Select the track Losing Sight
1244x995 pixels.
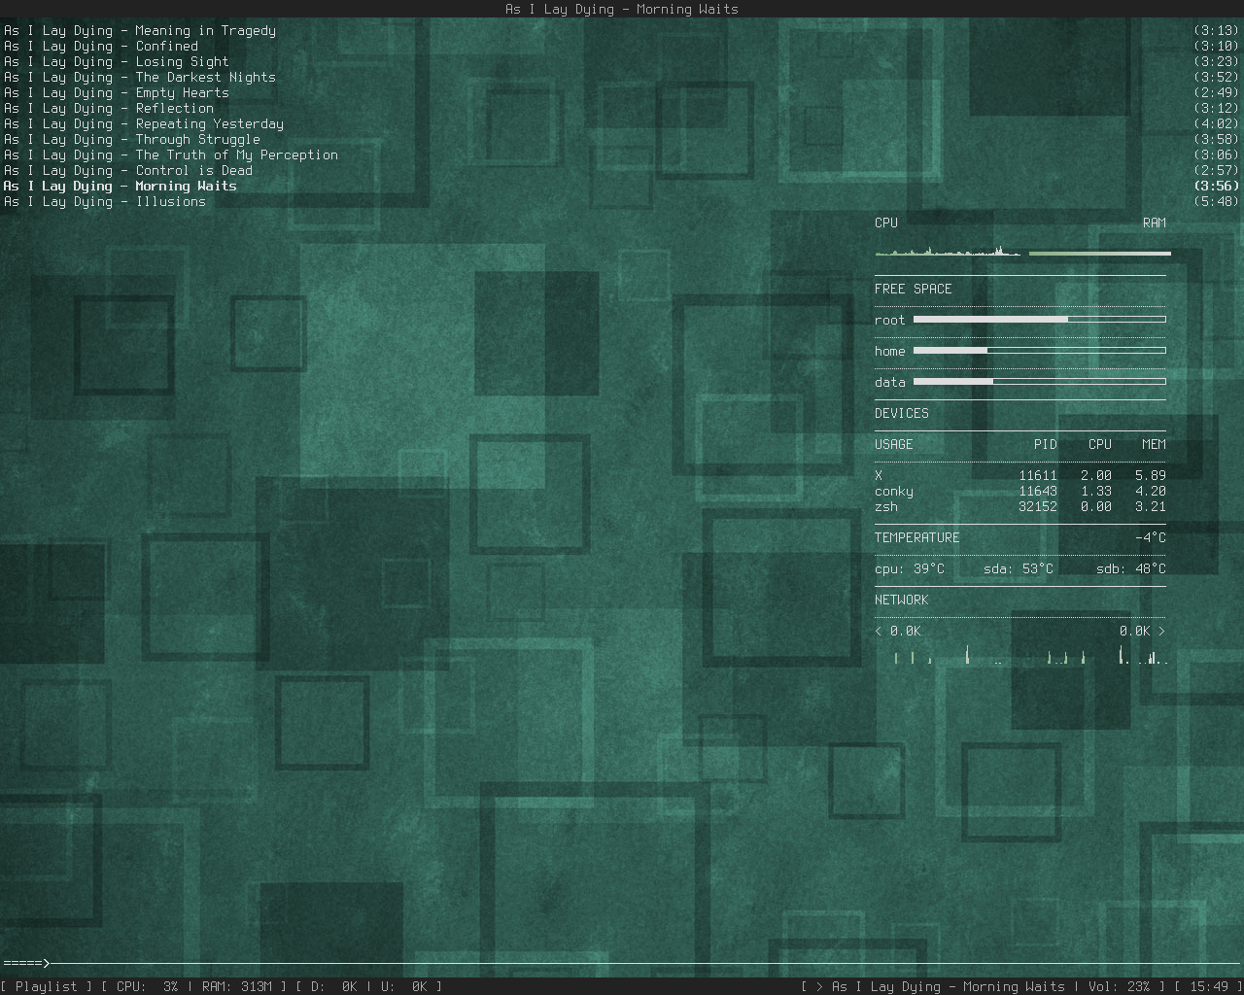click(117, 62)
